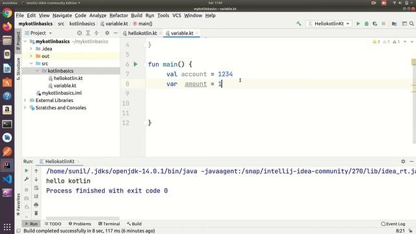Click the warnings count inspection widget
Screen dimensions: 416x234
[386, 42]
